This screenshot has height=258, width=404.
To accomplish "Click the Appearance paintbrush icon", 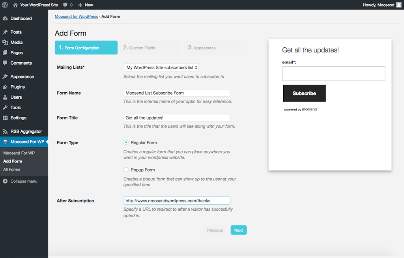I will click(5, 77).
